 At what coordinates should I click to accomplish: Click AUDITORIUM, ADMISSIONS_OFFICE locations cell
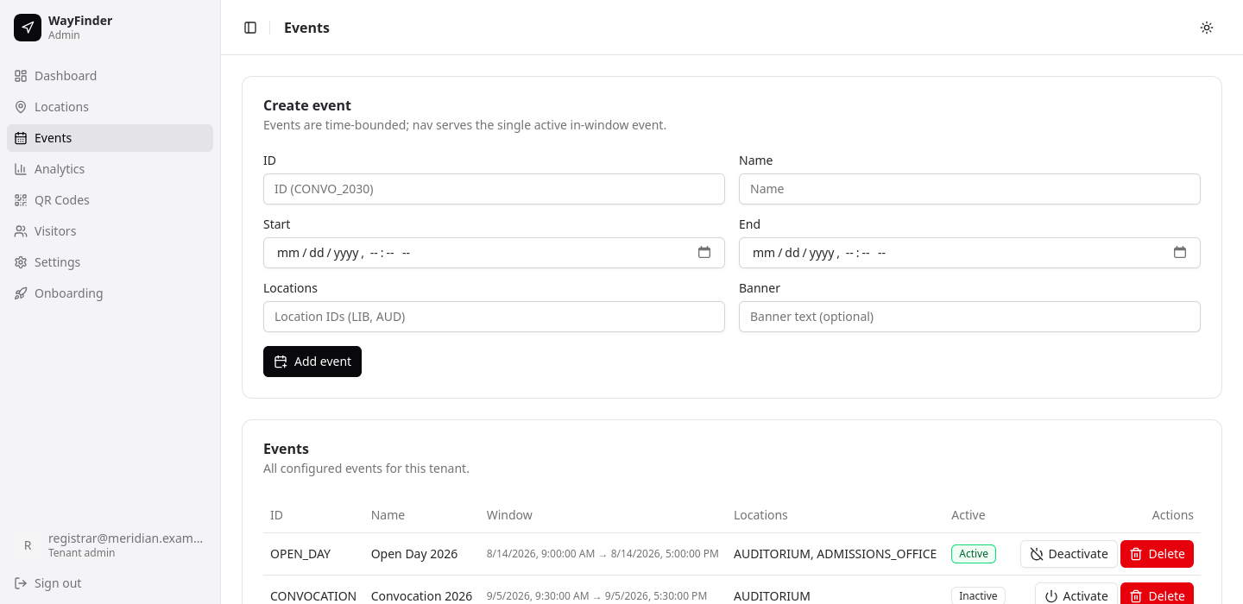tap(835, 554)
